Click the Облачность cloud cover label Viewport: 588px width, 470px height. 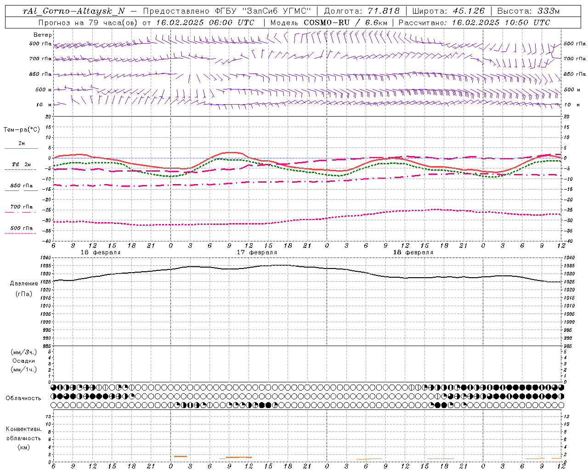click(23, 398)
